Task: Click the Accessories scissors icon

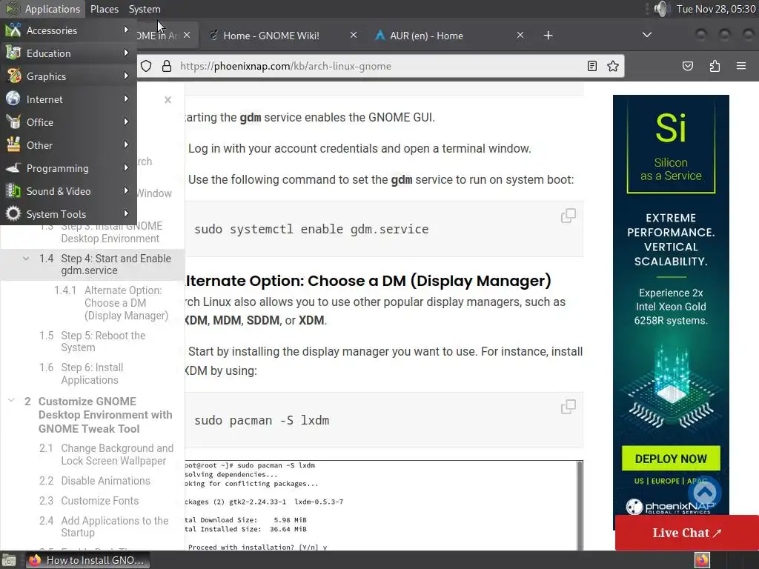Action: point(13,30)
